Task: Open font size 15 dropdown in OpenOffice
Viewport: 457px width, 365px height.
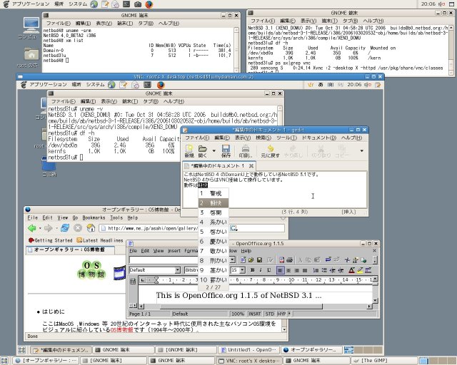Action: [x=243, y=270]
